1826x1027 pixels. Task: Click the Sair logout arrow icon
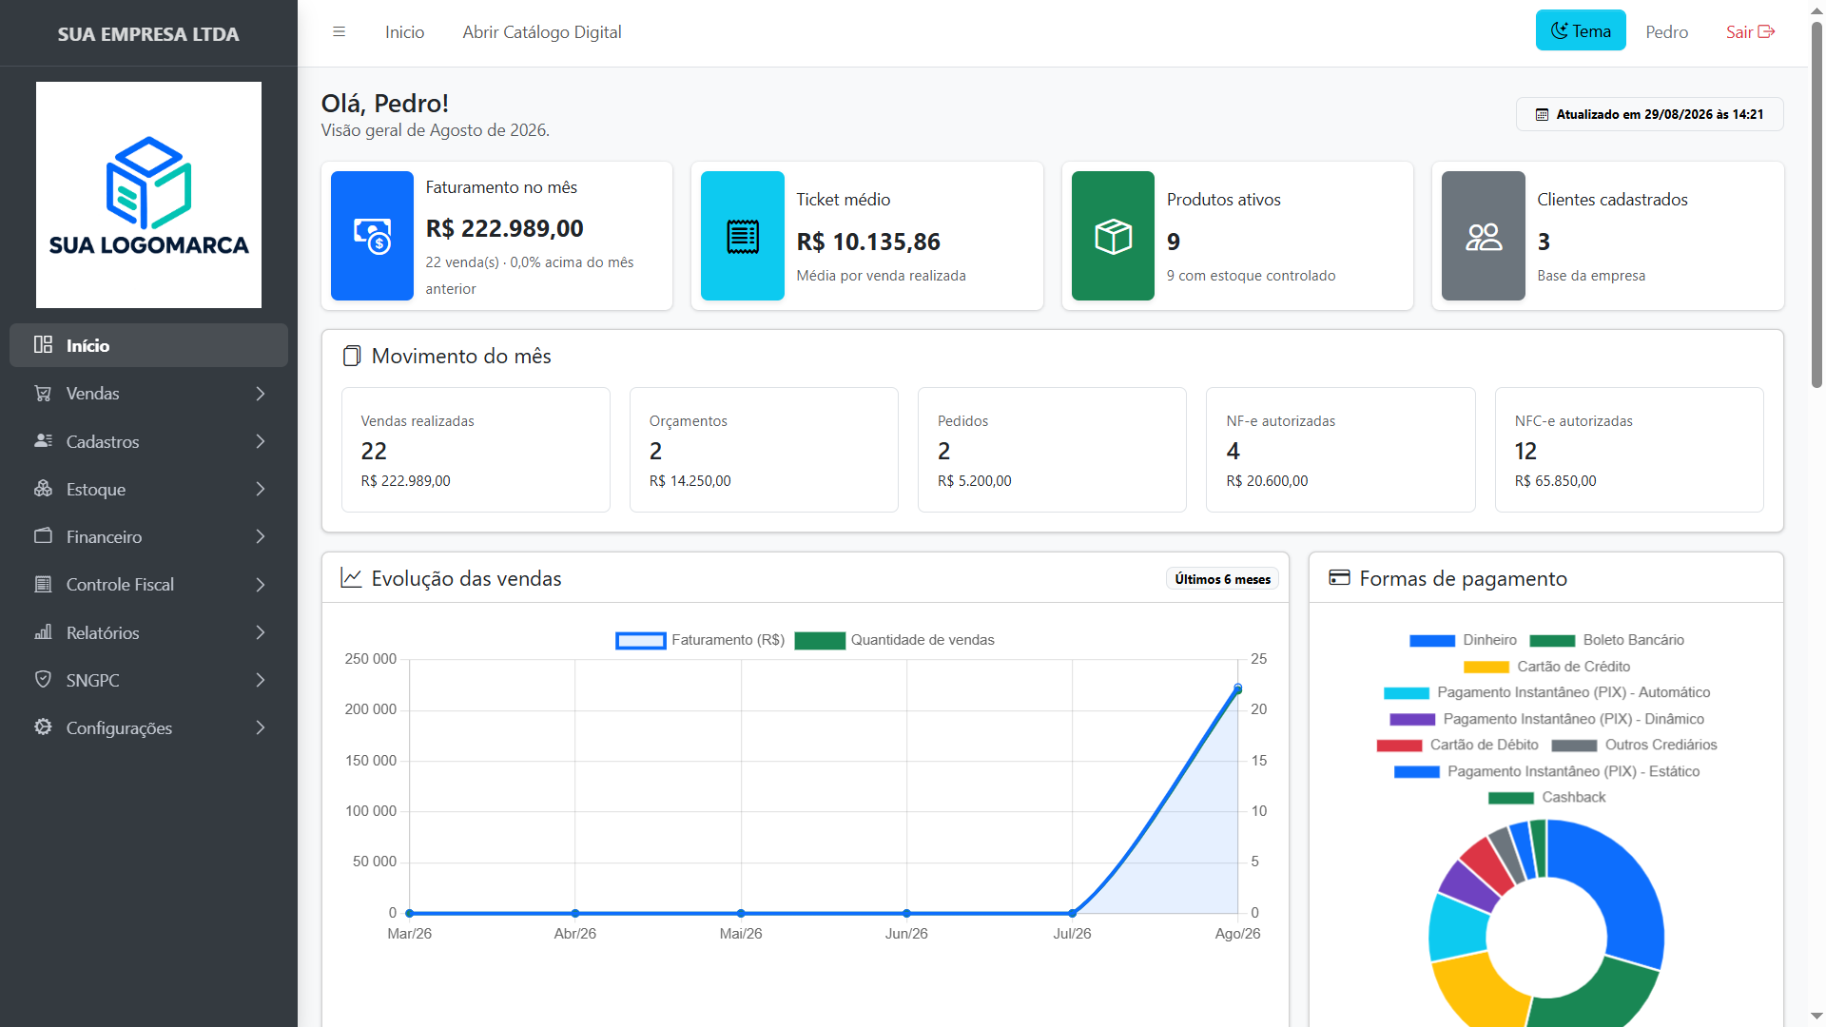(1766, 31)
